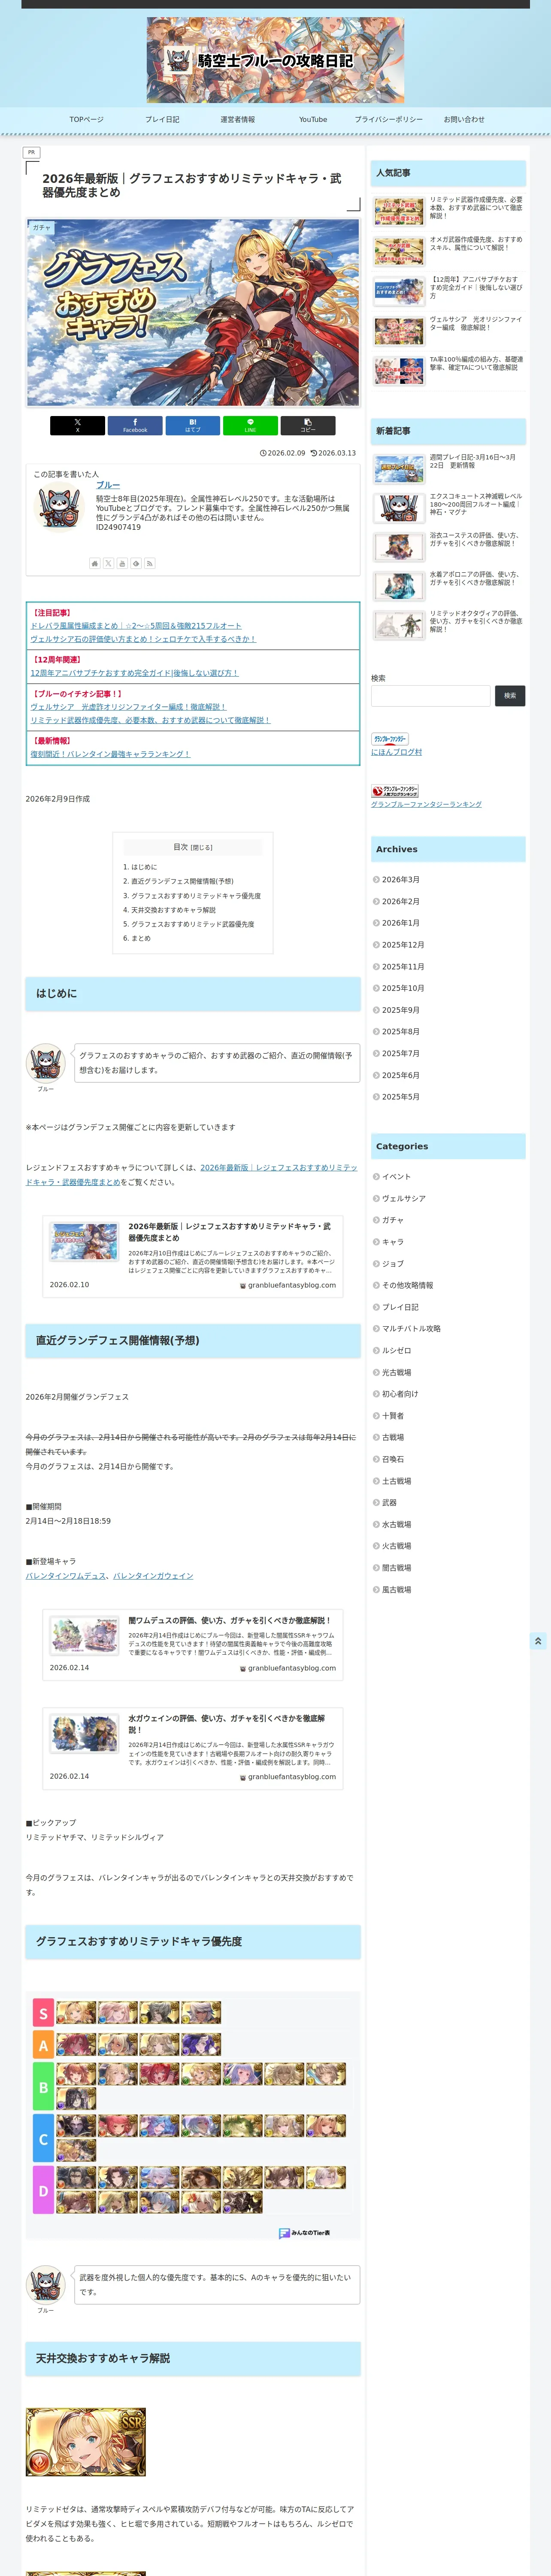This screenshot has height=2576, width=551.
Task: Click the scroll-to-top arrow button
Action: tap(538, 1641)
